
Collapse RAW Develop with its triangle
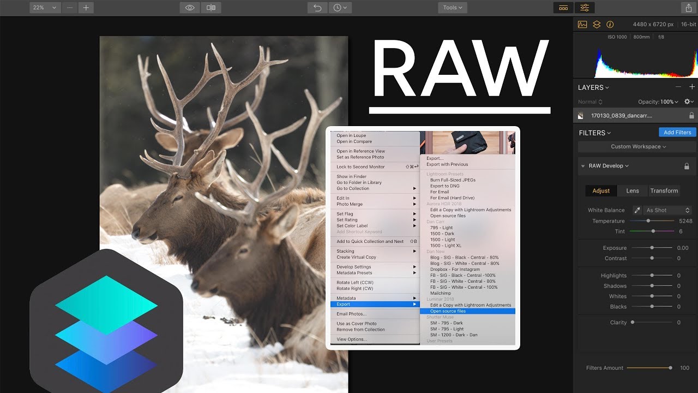(583, 166)
